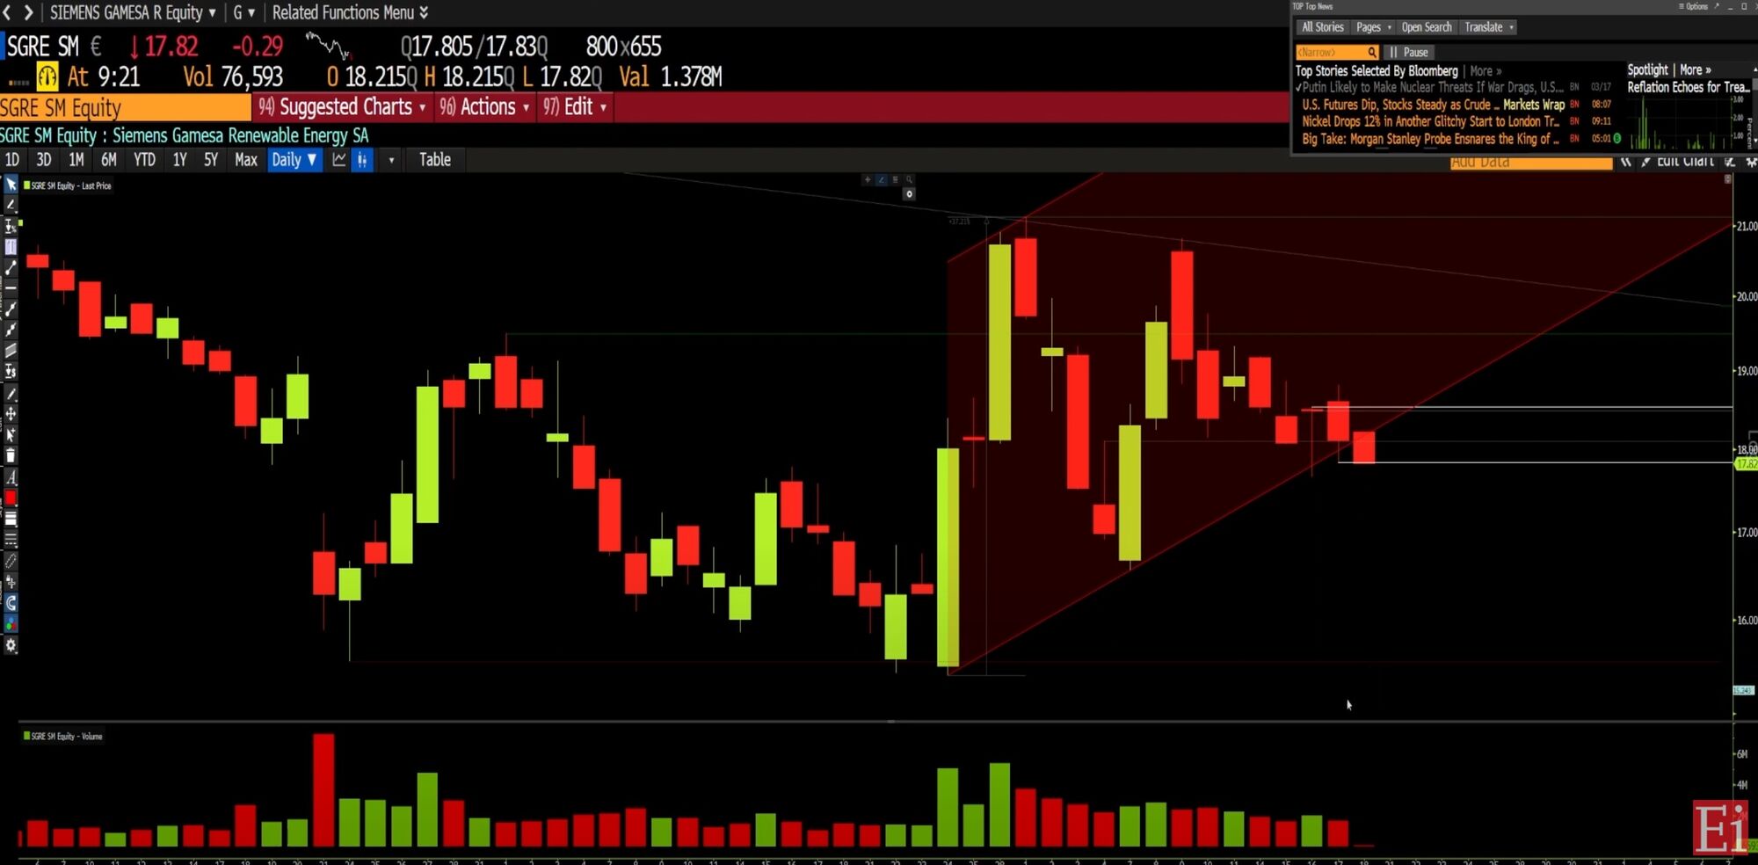The image size is (1758, 865).
Task: Click More next to Spotlight
Action: click(x=1696, y=69)
